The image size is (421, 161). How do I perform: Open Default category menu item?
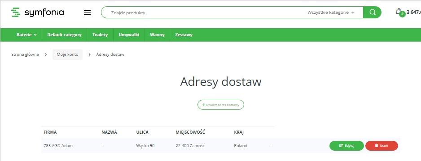(65, 35)
